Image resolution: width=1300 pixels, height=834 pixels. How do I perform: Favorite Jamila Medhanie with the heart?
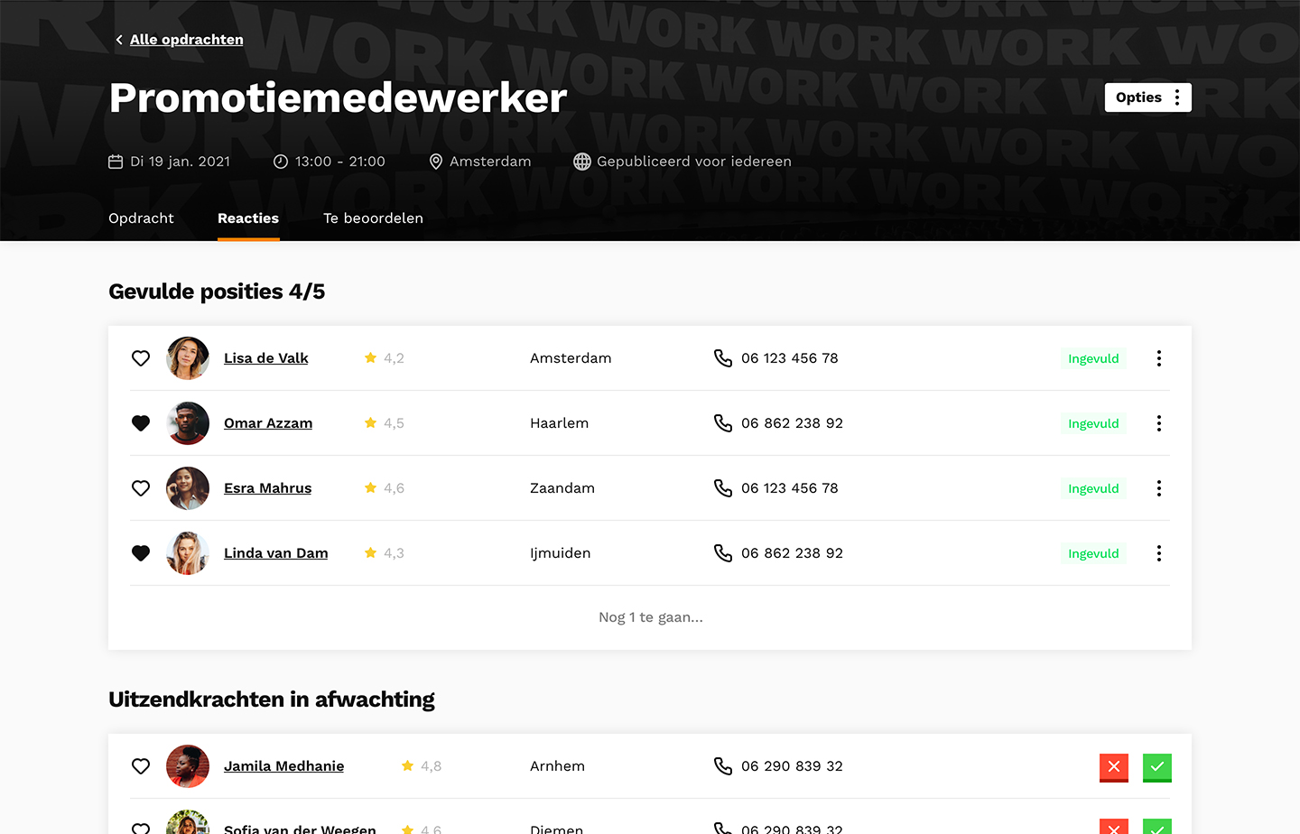coord(141,766)
